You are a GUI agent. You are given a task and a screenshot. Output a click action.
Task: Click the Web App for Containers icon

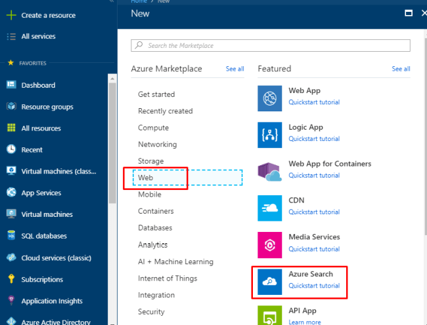(x=269, y=172)
